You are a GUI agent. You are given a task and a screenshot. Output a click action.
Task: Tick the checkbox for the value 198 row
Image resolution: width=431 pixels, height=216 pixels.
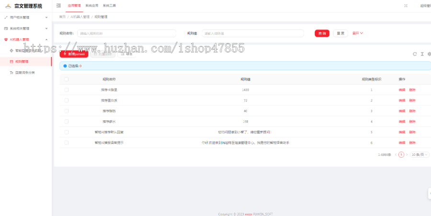click(66, 121)
